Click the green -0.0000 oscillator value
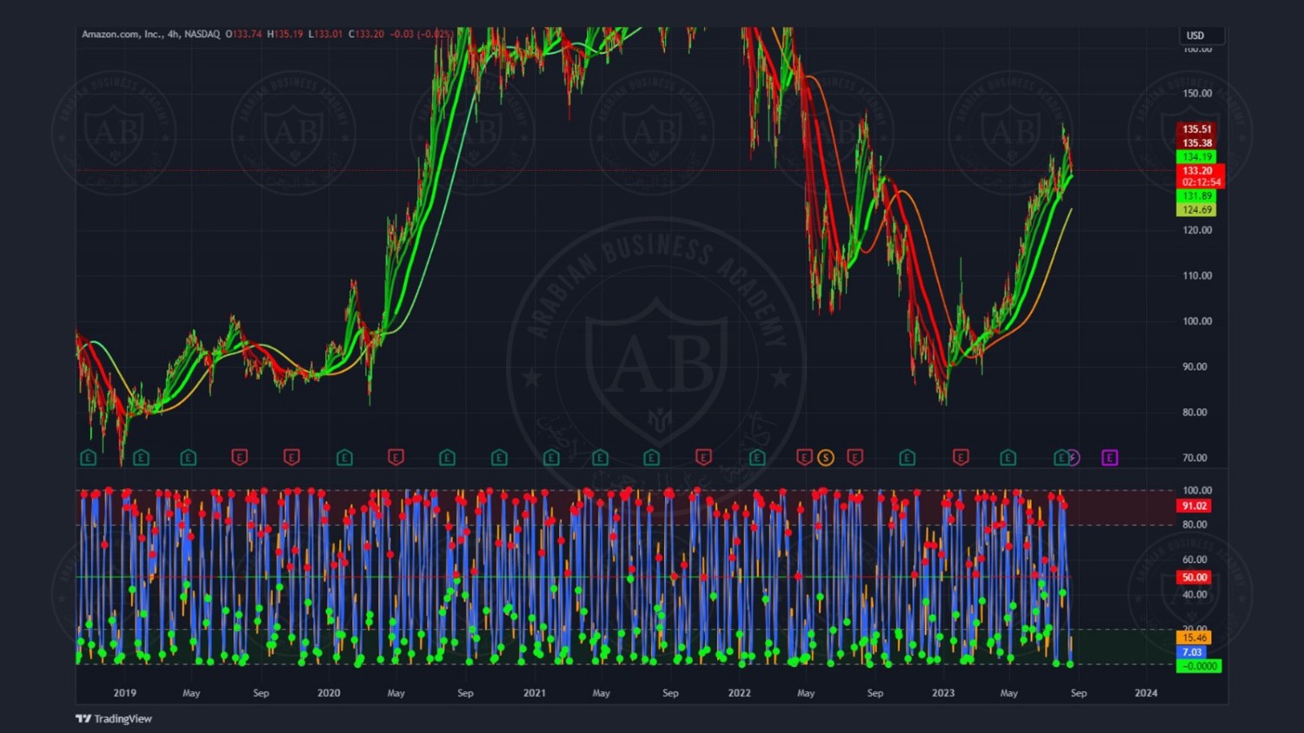 (x=1199, y=666)
